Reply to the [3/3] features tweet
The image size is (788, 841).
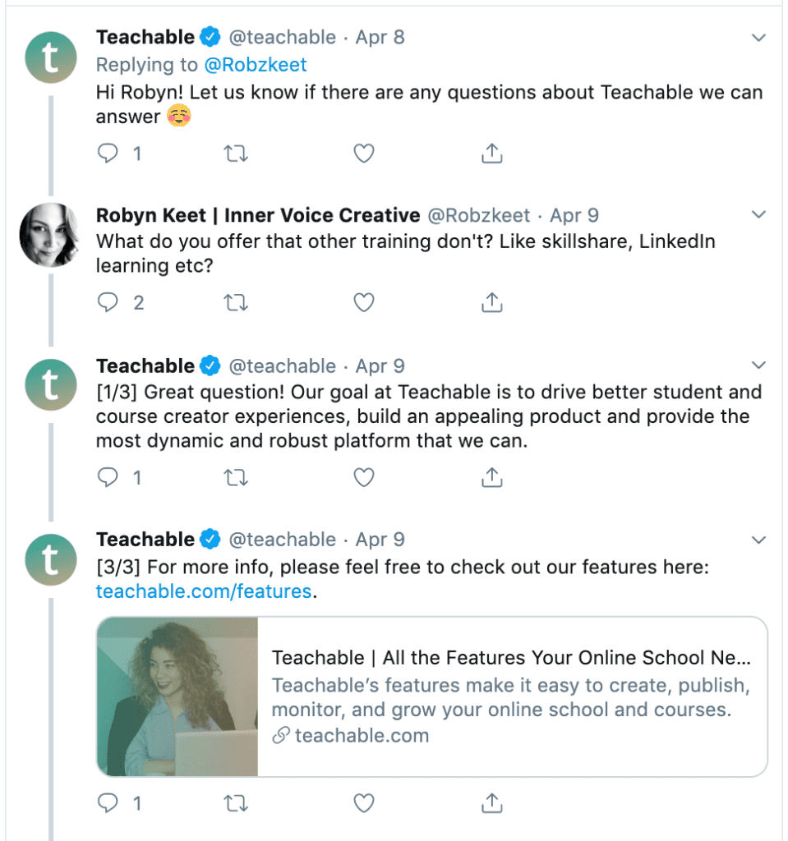click(108, 803)
